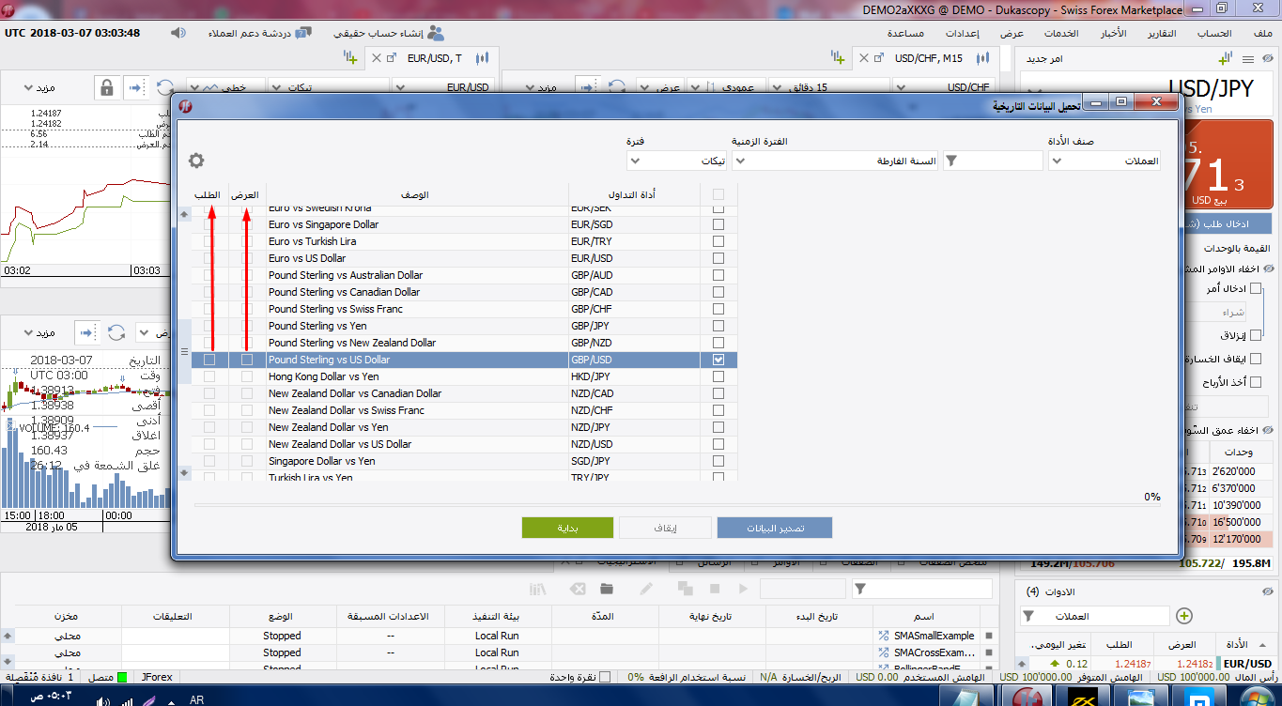1282x706 pixels.
Task: Uncheck the GBP/USD instrument checkbox
Action: [718, 360]
